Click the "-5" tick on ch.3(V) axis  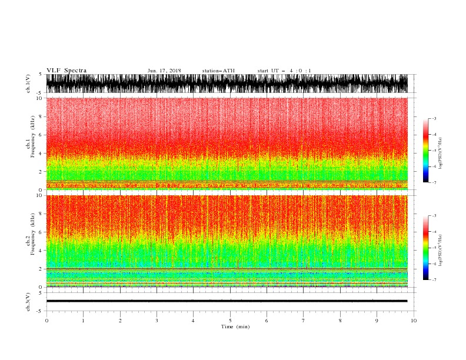point(40,311)
